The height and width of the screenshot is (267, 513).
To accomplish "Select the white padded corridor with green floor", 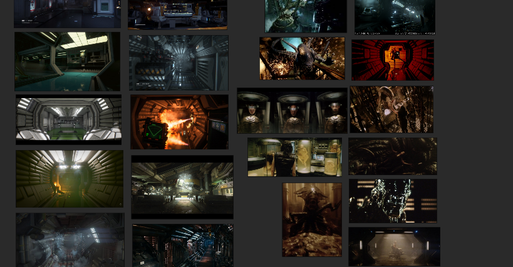I will point(69,119).
